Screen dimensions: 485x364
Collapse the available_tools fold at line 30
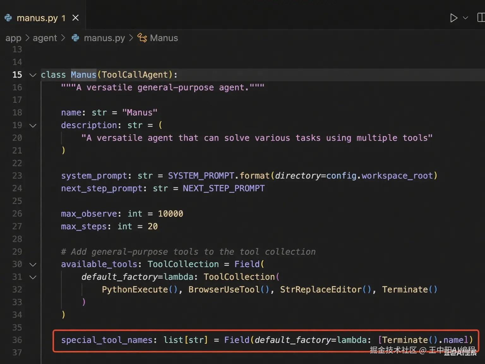[x=33, y=264]
